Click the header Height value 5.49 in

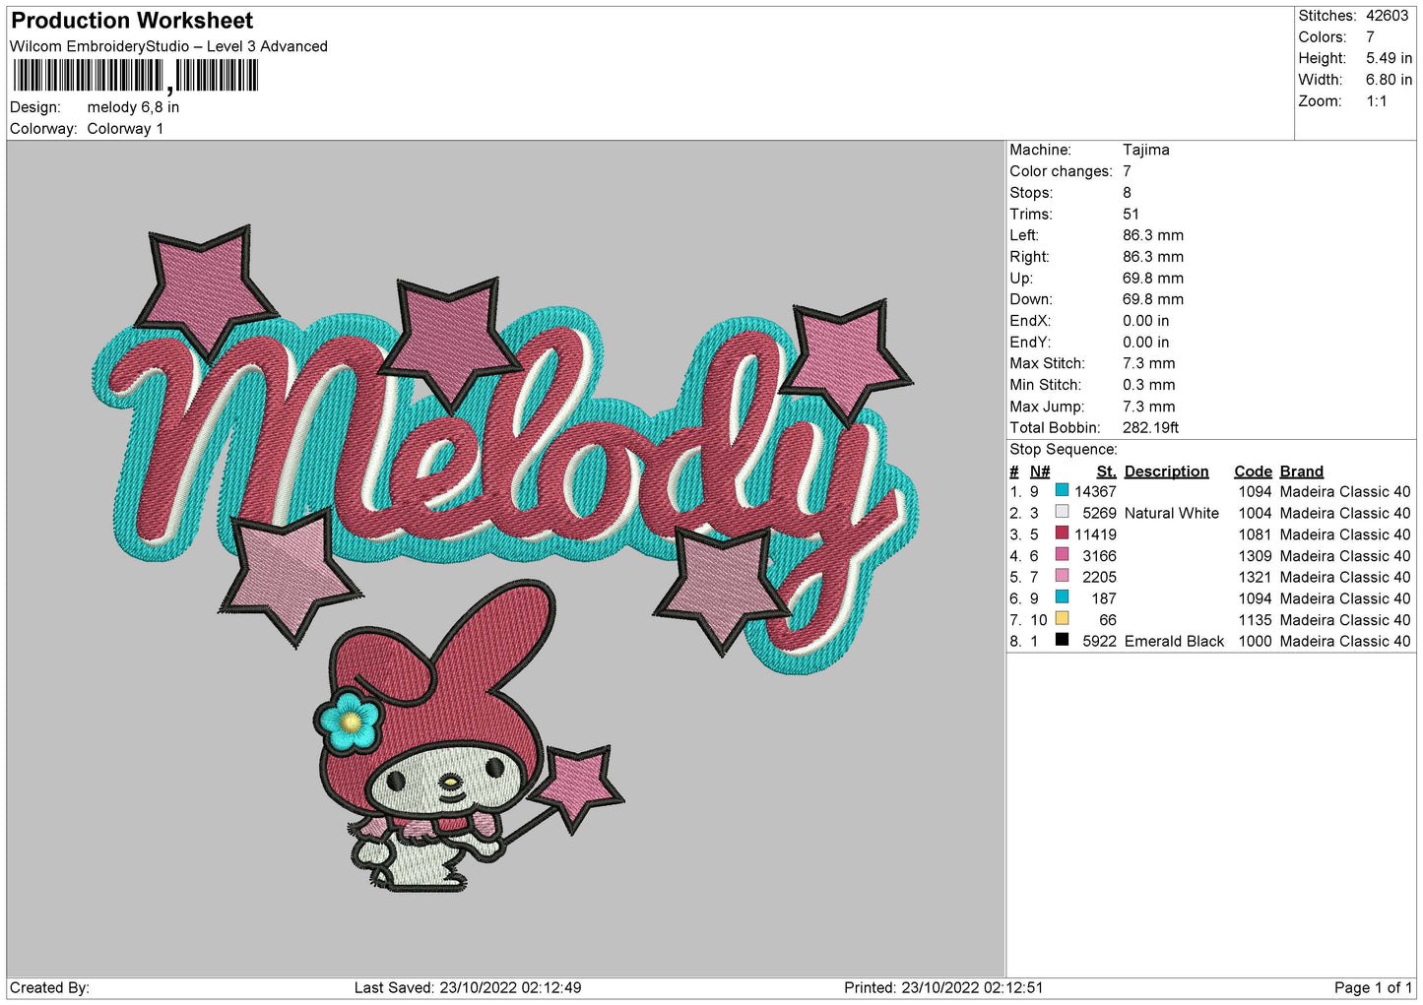pos(1389,58)
